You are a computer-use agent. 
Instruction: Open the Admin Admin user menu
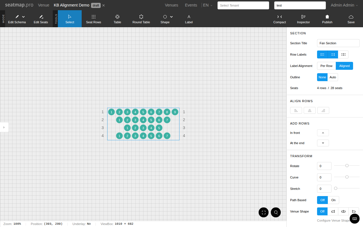point(344,5)
